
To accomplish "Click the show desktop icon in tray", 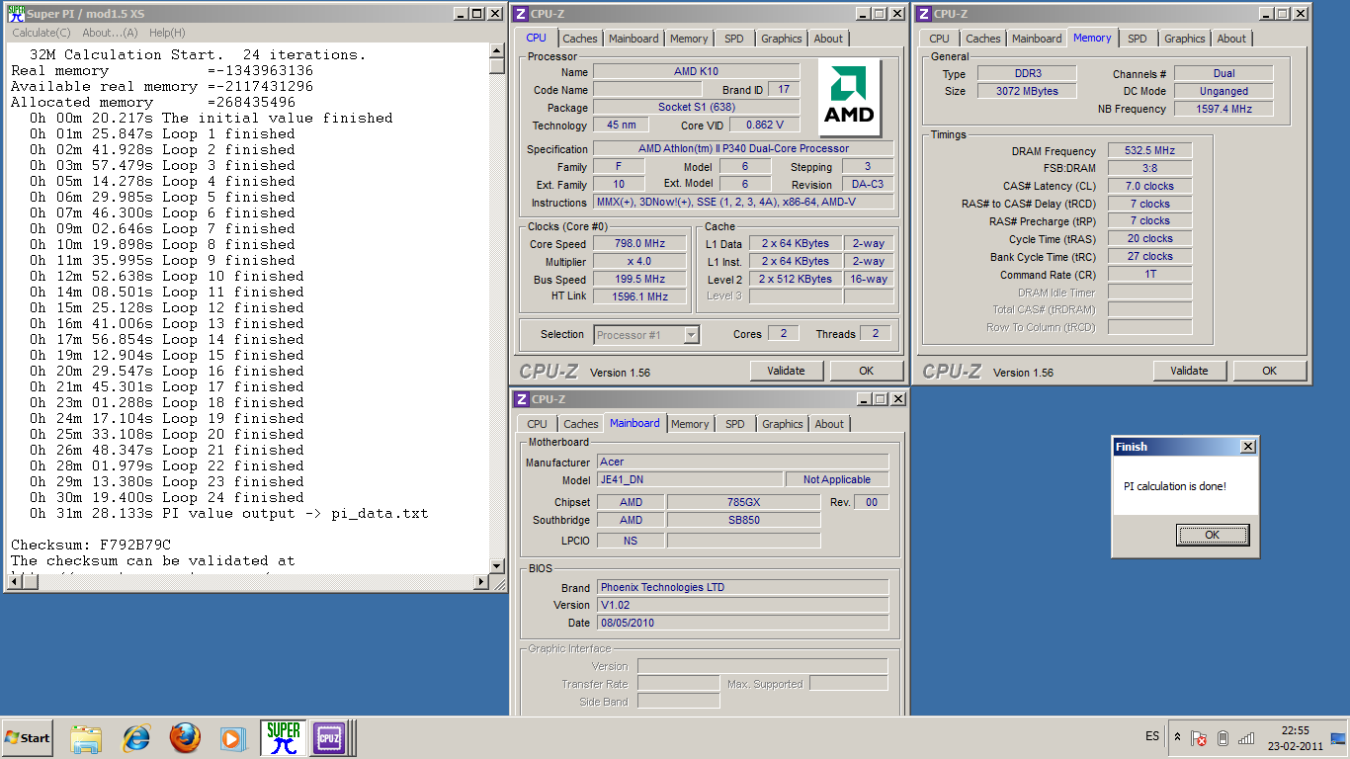I will pos(1338,738).
